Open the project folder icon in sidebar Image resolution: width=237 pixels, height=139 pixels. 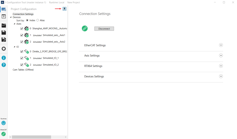[4, 26]
